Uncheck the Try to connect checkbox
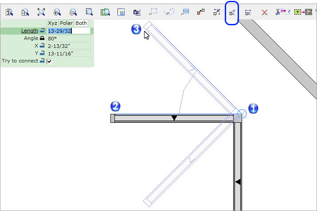Viewport: 317px width, 211px height. (x=49, y=61)
